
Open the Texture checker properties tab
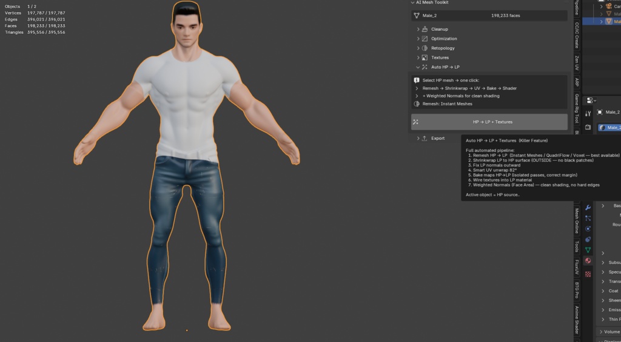click(588, 274)
